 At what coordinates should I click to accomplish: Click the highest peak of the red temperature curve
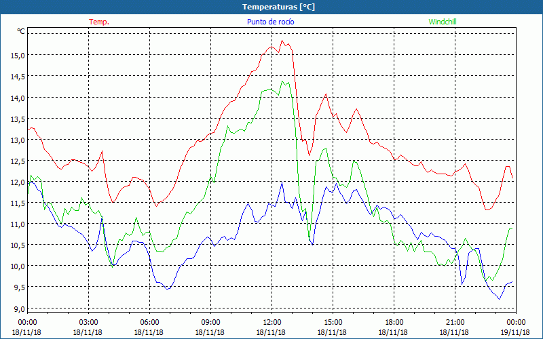click(282, 41)
